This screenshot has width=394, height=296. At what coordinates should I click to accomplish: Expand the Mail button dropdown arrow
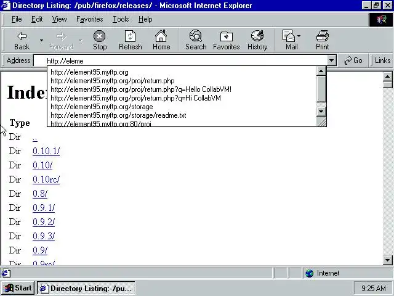click(299, 36)
